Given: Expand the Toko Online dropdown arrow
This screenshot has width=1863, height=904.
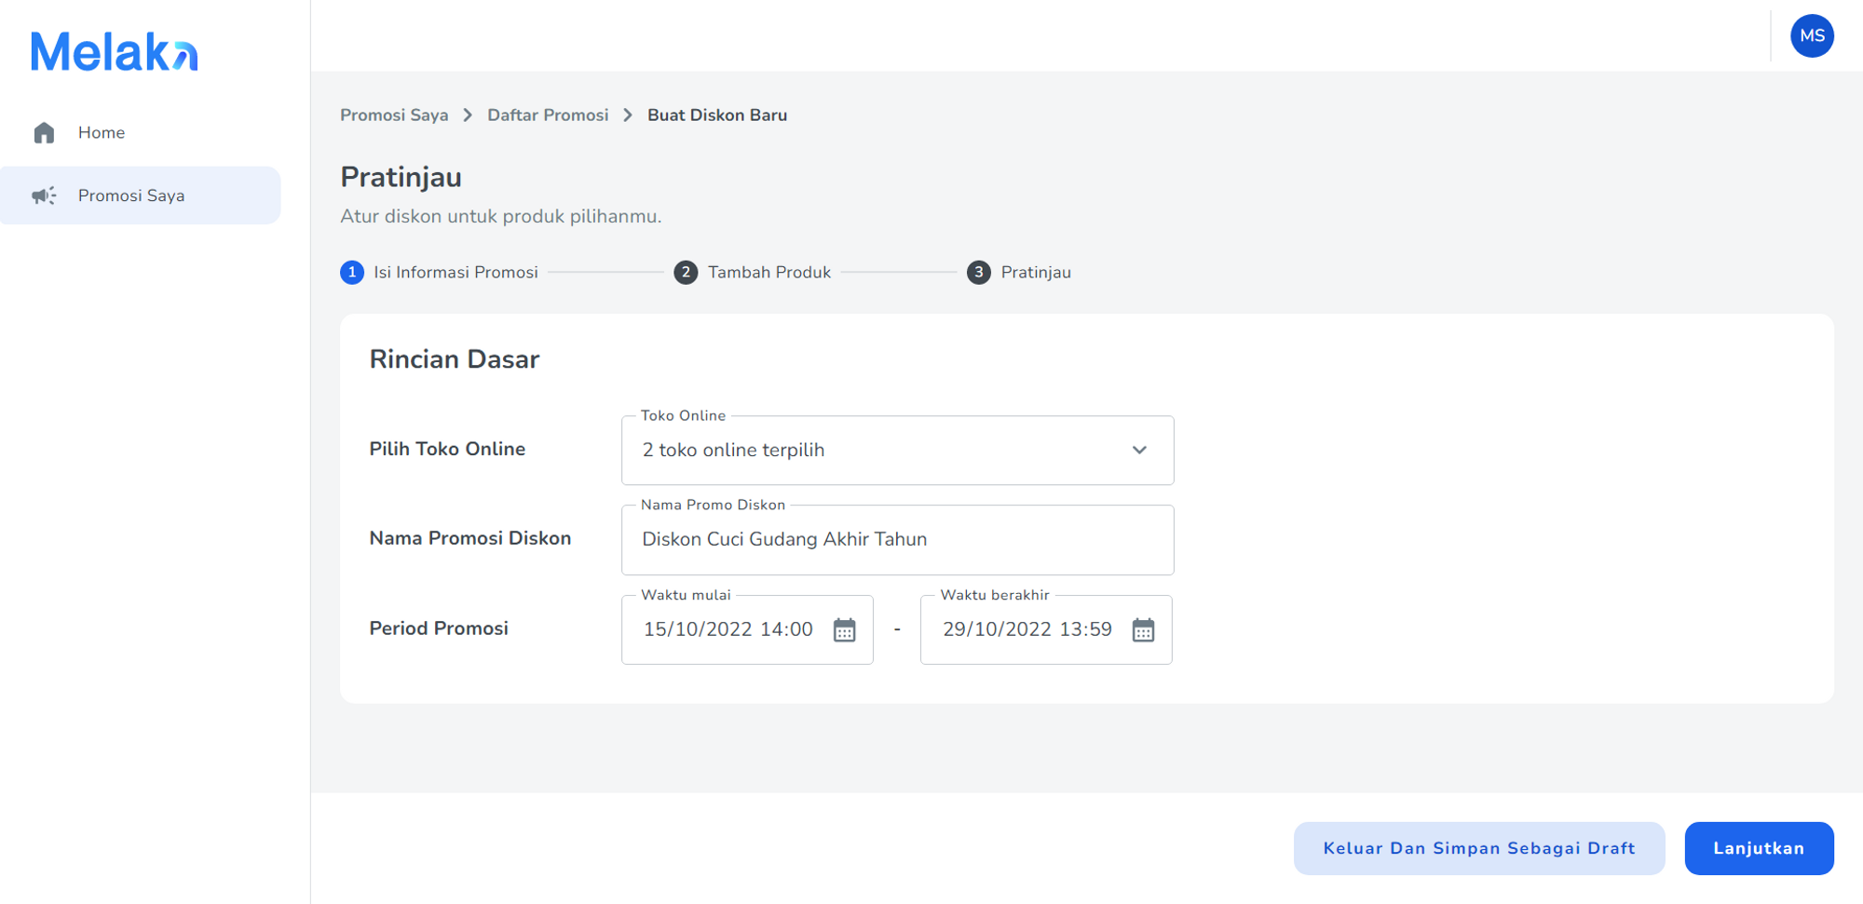Looking at the screenshot, I should click(1139, 450).
